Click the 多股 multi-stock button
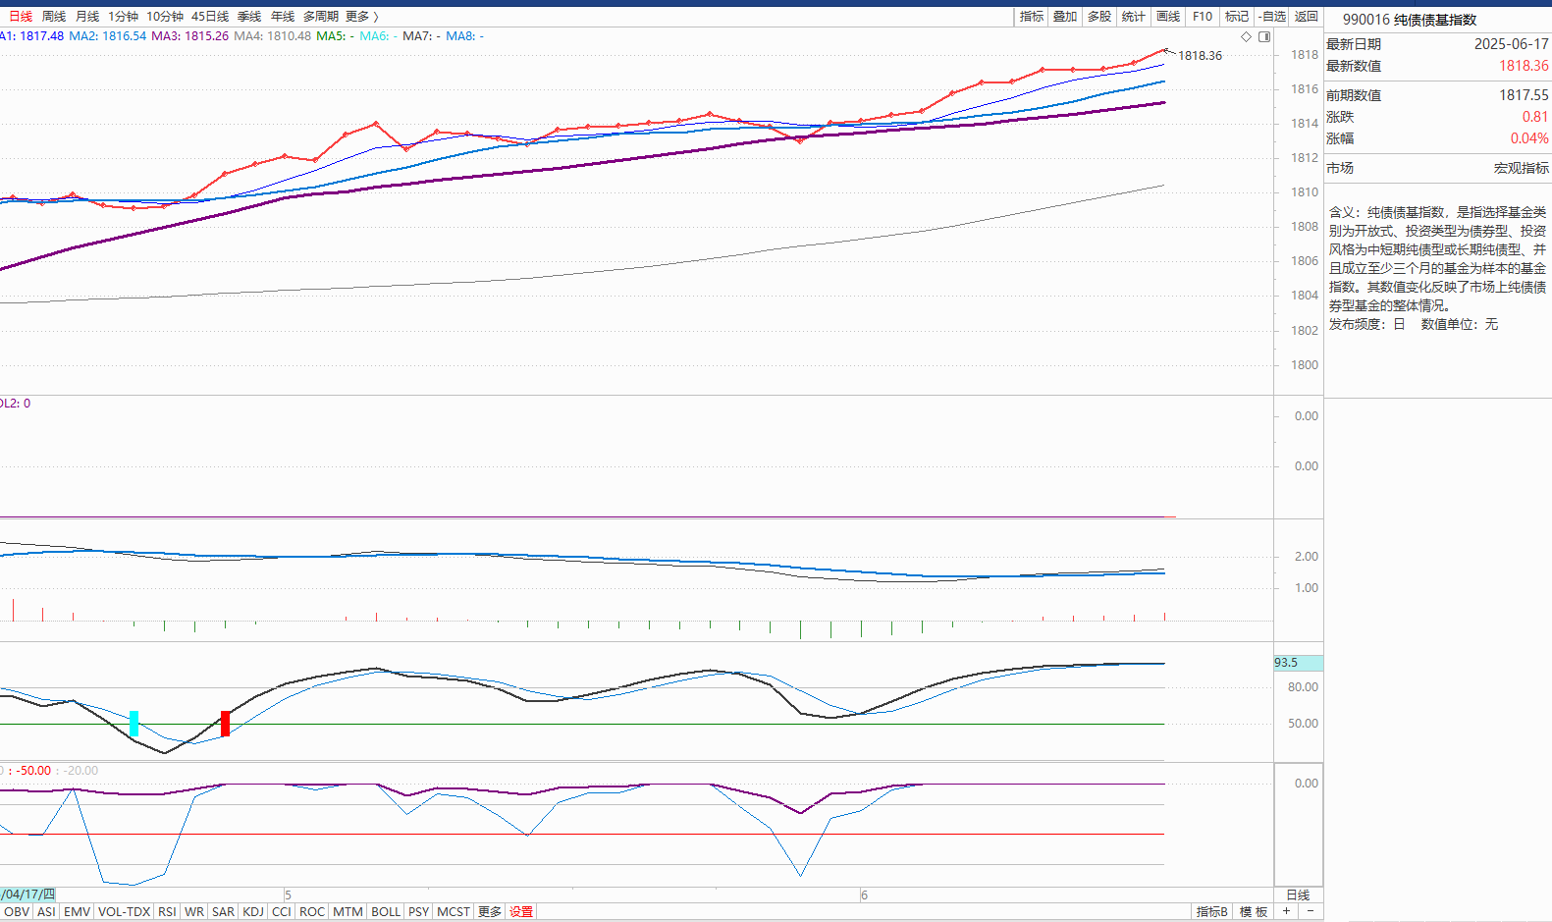 point(1099,17)
